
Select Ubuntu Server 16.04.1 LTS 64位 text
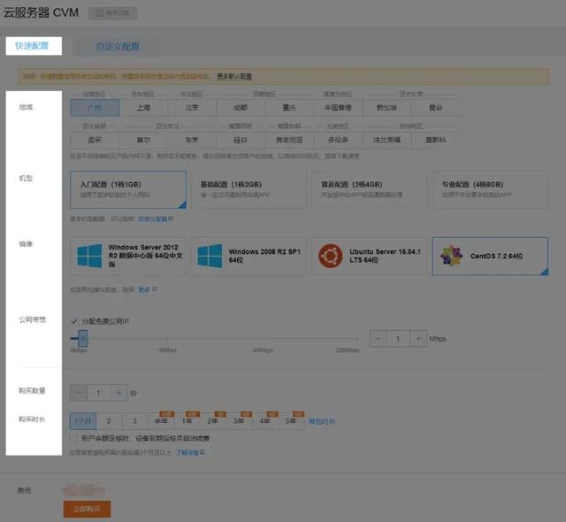[x=386, y=256]
